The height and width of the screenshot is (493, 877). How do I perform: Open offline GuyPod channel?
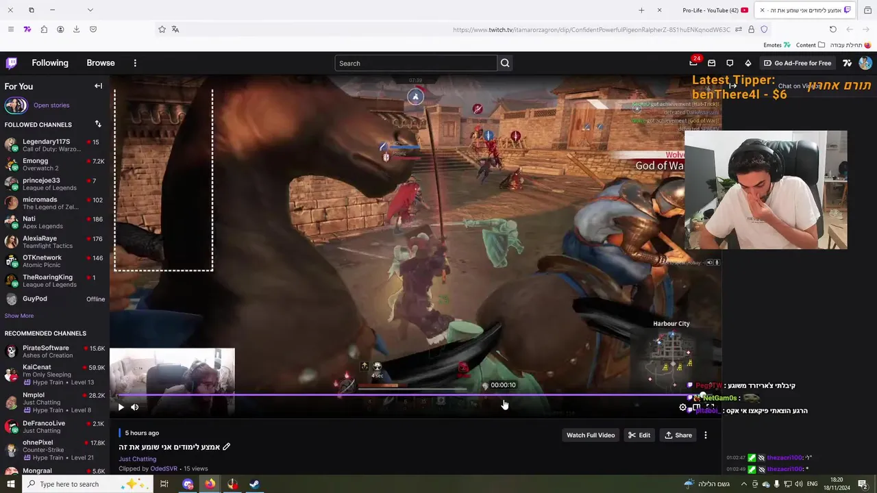point(55,299)
